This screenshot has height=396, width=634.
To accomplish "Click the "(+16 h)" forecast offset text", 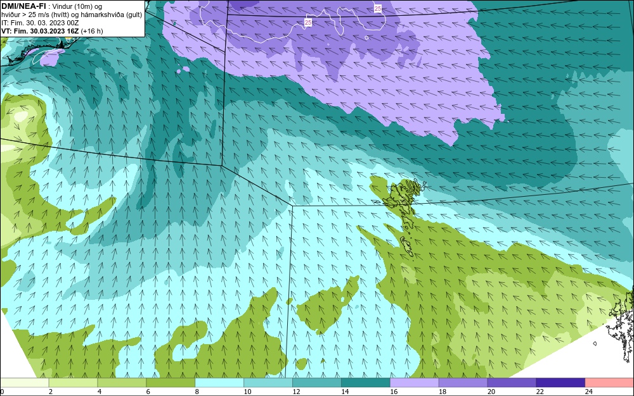I will tap(92, 31).
